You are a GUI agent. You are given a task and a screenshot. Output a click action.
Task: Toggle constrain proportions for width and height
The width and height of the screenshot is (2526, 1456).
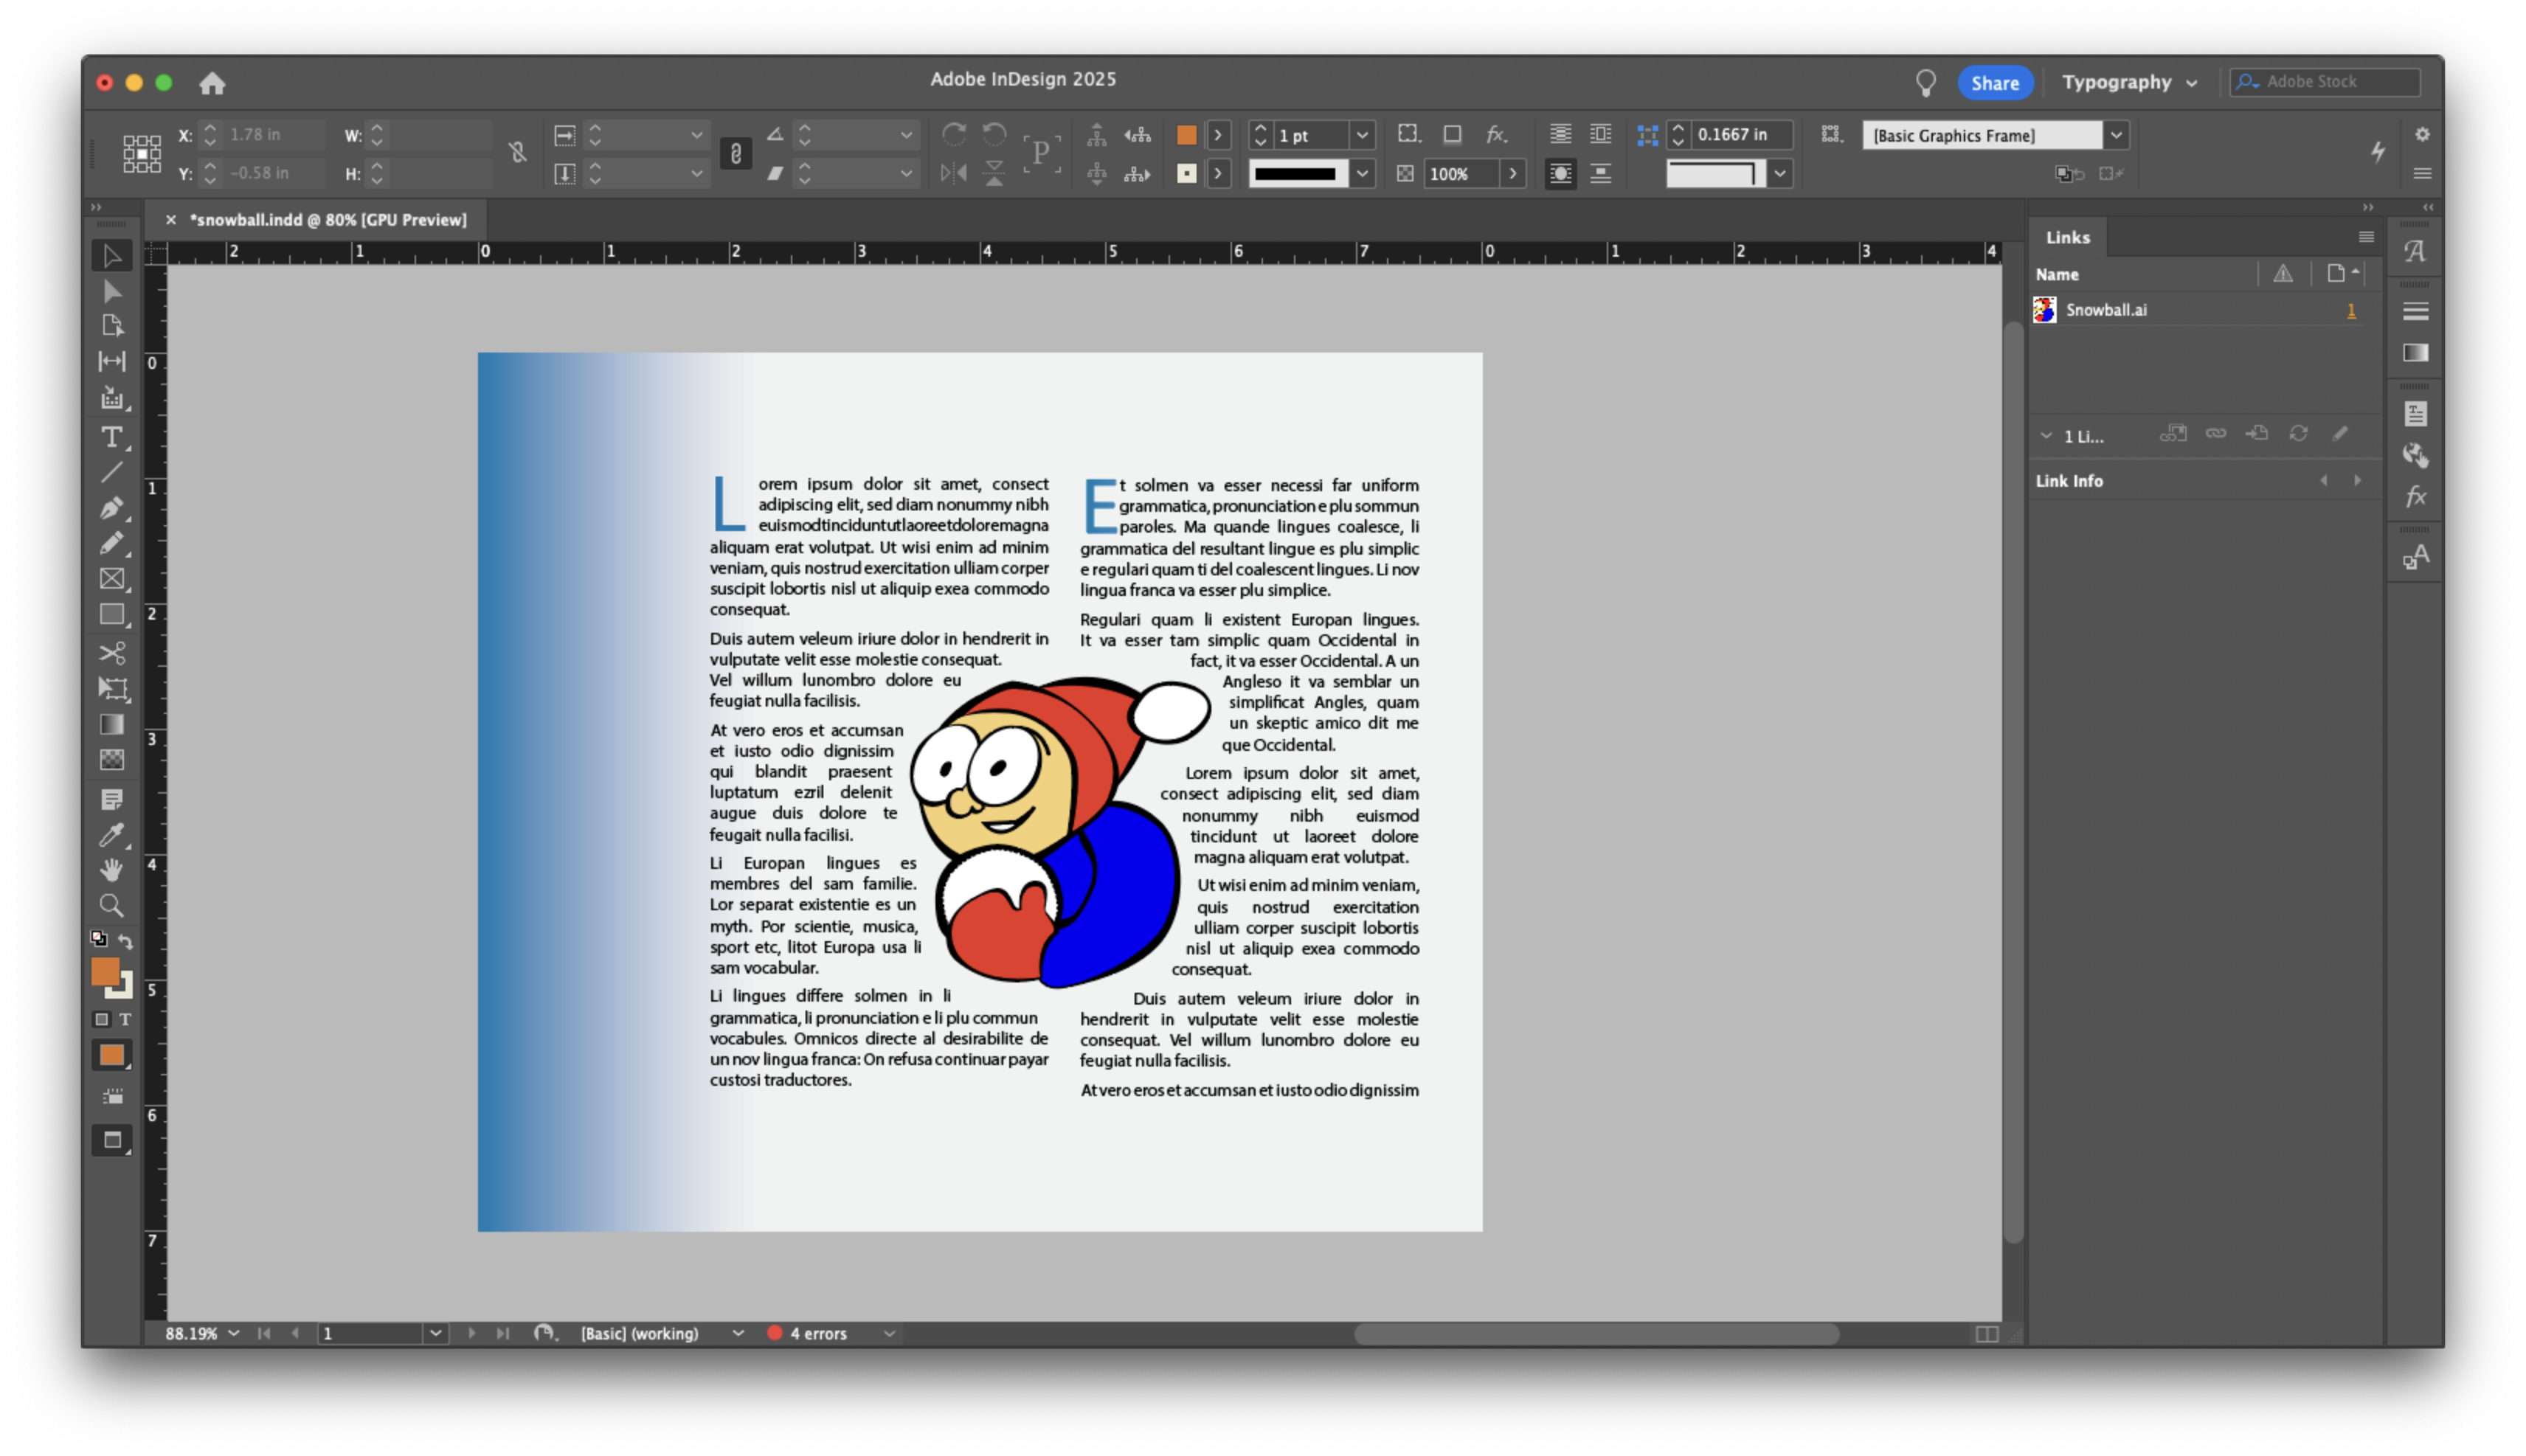517,152
